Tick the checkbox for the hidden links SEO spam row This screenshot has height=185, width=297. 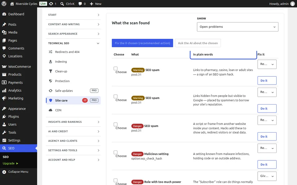click(115, 96)
